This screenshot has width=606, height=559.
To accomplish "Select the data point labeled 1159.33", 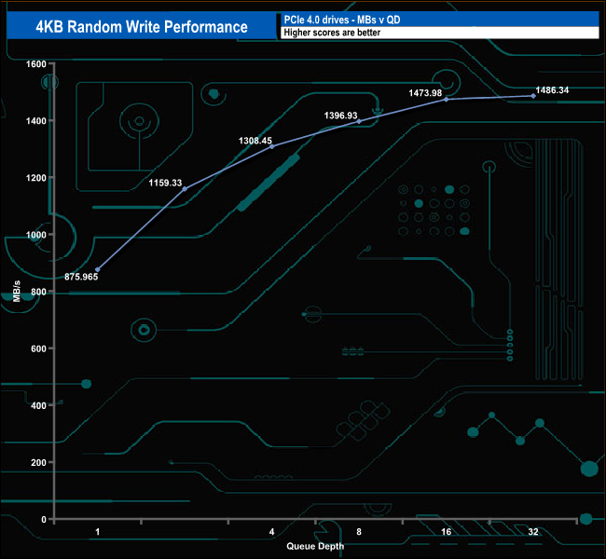I will pos(185,189).
